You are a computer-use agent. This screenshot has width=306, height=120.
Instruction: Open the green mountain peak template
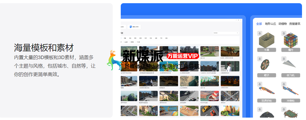coord(129,96)
